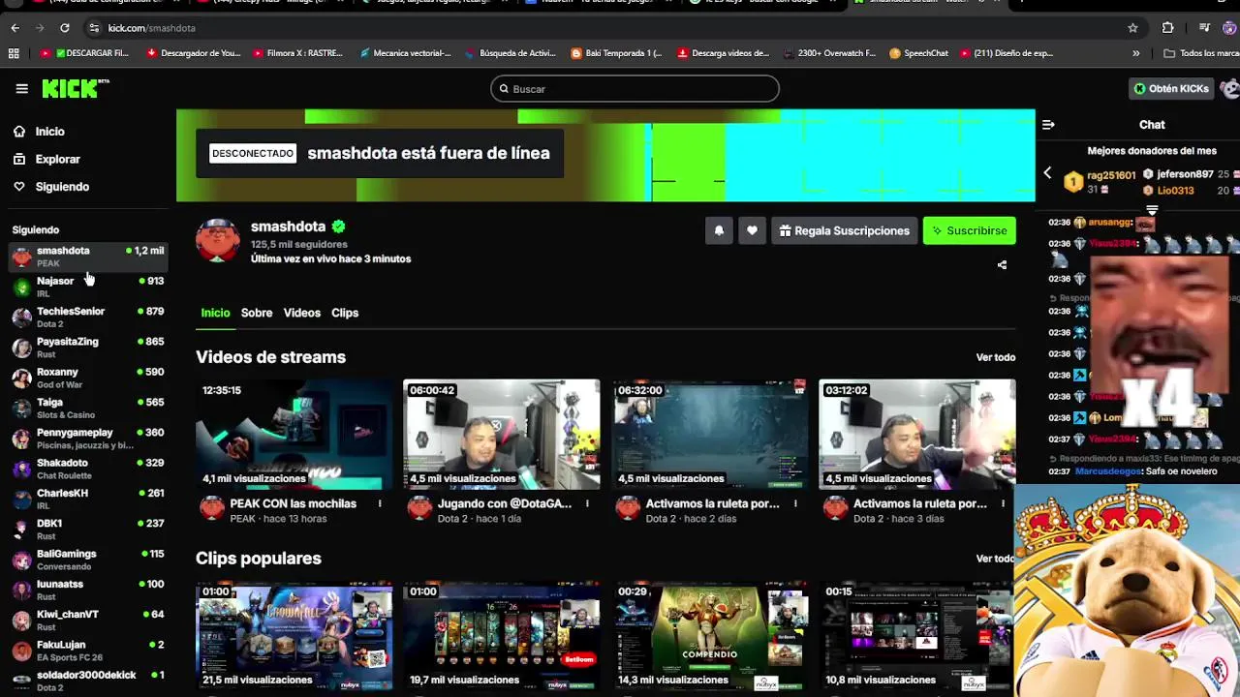This screenshot has height=697, width=1240.
Task: Open Pennygameplay channel in the sidebar
Action: [87, 439]
